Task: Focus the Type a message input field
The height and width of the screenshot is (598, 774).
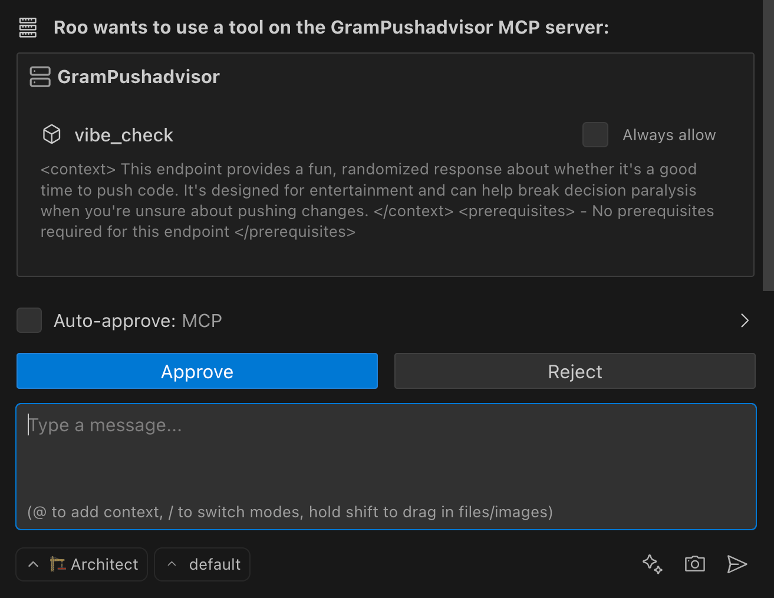Action: tap(386, 467)
